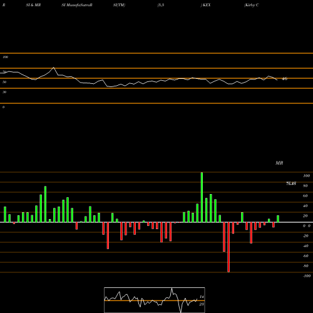Select the 'SI(TM)' header text

click(119, 5)
